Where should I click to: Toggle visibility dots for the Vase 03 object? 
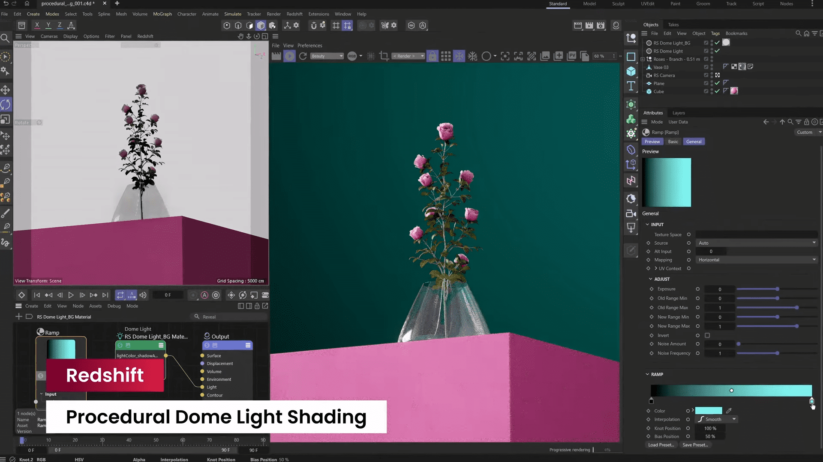(712, 67)
